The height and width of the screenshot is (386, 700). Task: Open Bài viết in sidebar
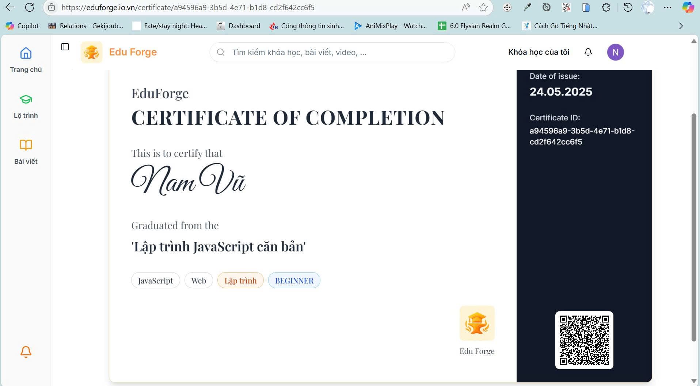pos(26,152)
